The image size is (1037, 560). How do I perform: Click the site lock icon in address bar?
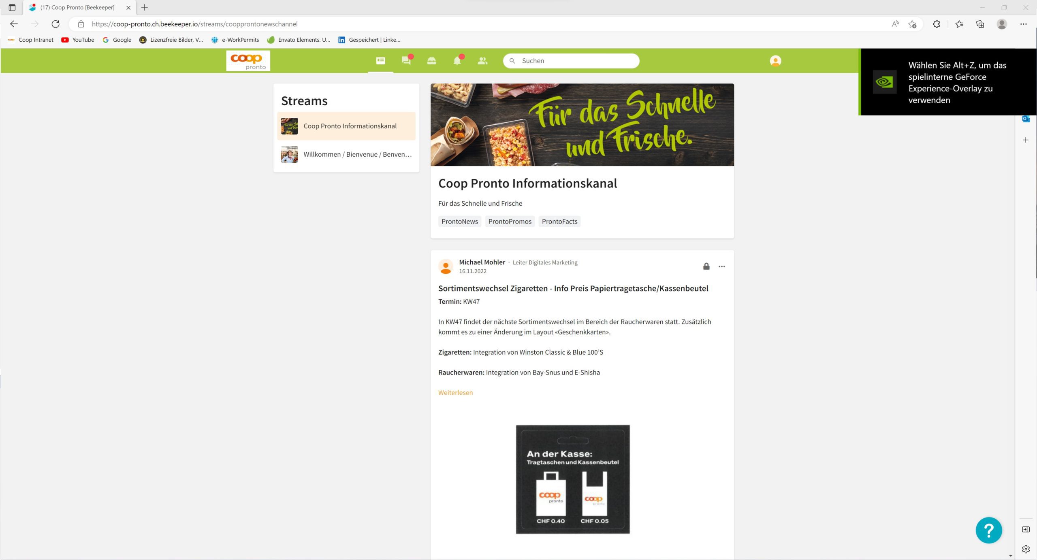click(81, 24)
